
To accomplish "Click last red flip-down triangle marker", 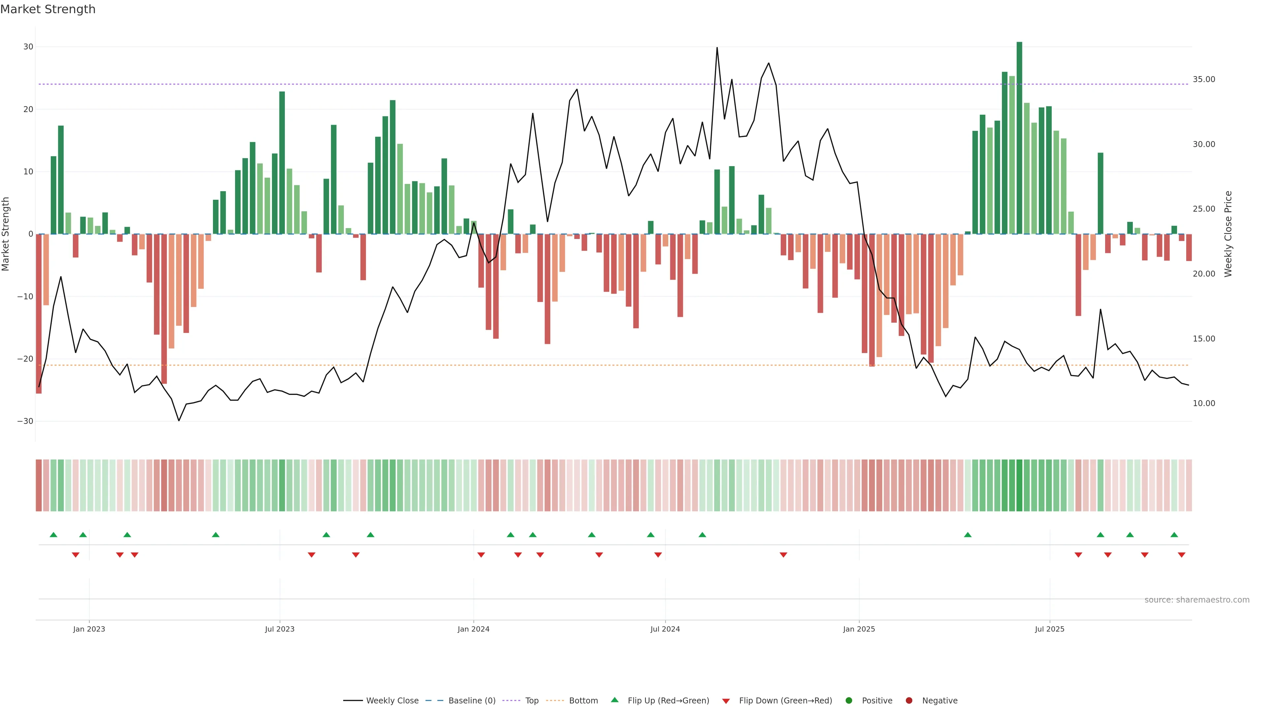I will point(1182,555).
